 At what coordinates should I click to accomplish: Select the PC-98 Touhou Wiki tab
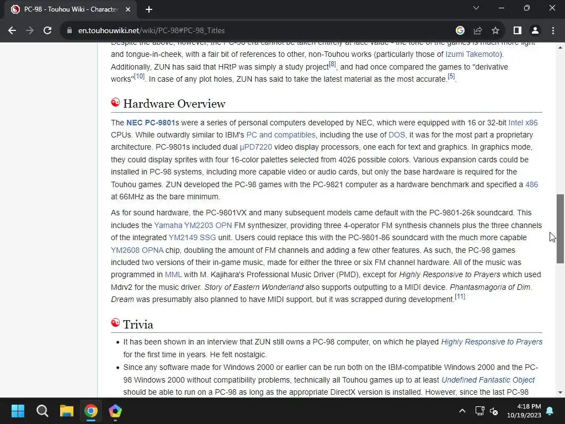point(71,9)
